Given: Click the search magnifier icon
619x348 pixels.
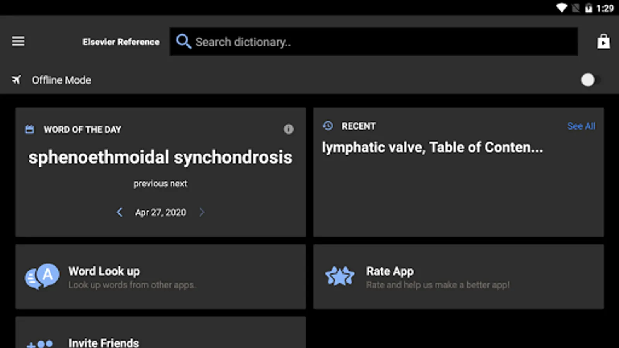Looking at the screenshot, I should pos(183,41).
